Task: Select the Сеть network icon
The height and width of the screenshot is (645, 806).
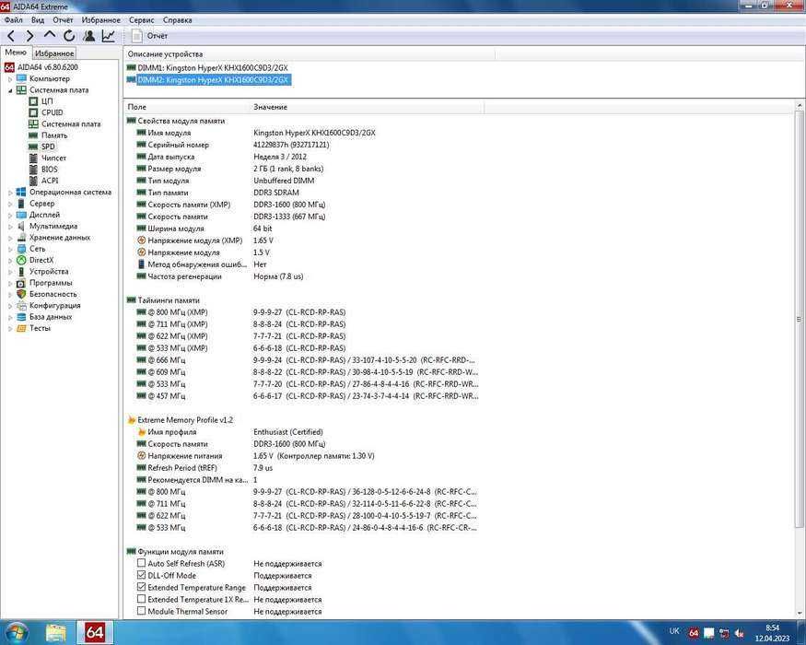Action: (21, 249)
